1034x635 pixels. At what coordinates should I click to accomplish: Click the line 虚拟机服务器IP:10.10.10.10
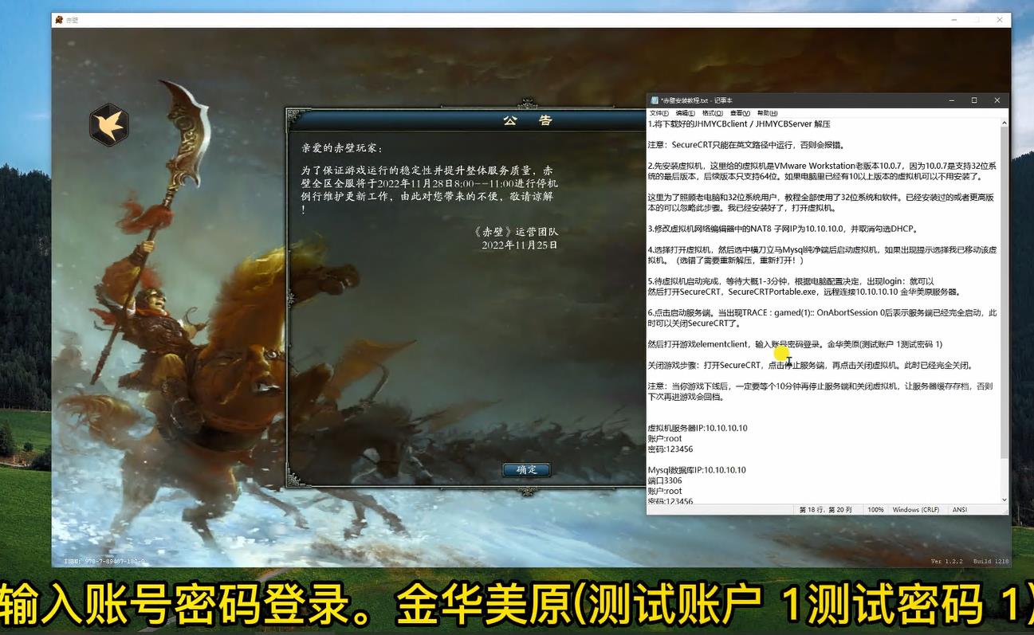click(x=698, y=428)
